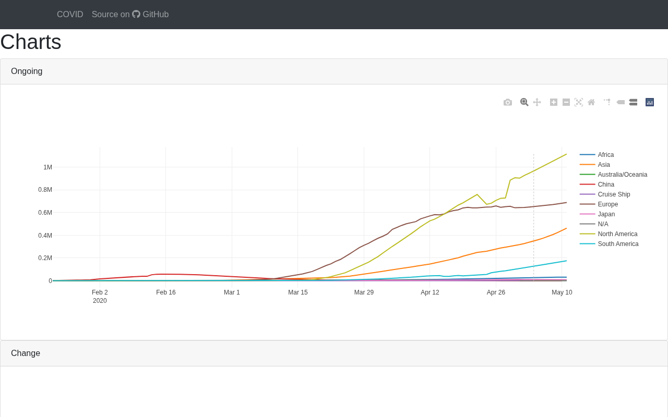Open Source on GitHub link
Image resolution: width=668 pixels, height=417 pixels.
tap(130, 15)
